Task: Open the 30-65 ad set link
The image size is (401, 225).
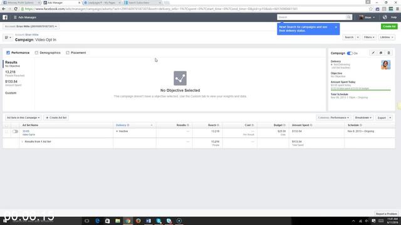Action: 26,131
